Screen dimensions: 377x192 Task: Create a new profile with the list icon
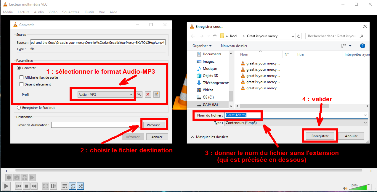156,95
